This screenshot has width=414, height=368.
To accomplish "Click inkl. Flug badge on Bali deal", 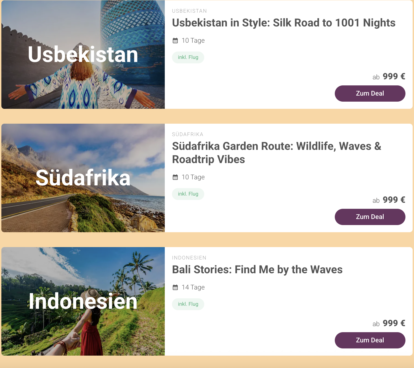I will (188, 304).
